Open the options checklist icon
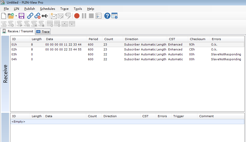The height and width of the screenshot is (142, 246). click(x=99, y=16)
